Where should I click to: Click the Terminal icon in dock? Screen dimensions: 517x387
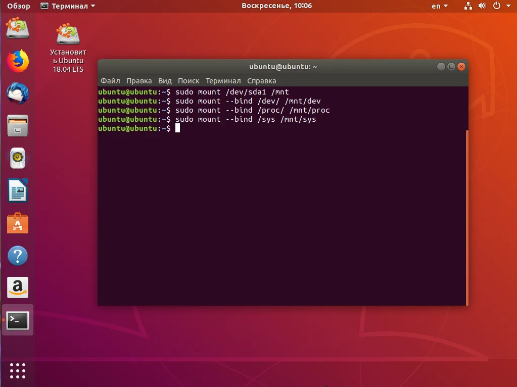pos(18,320)
